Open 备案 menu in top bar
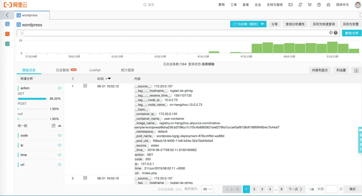This screenshot has height=196, width=362. point(246,5)
